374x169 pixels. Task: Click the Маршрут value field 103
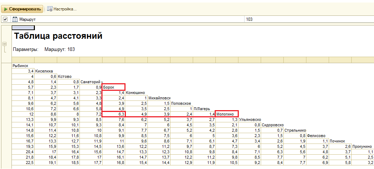point(309,19)
